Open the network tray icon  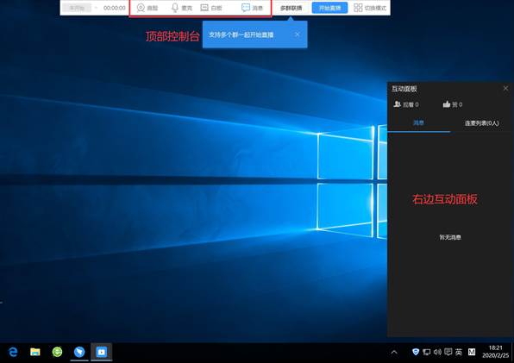[427, 352]
